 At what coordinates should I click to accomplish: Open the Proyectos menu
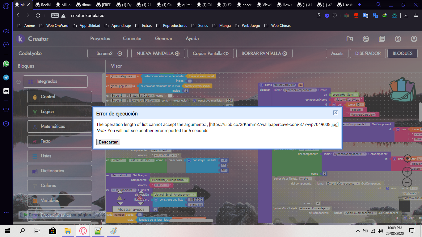(100, 39)
